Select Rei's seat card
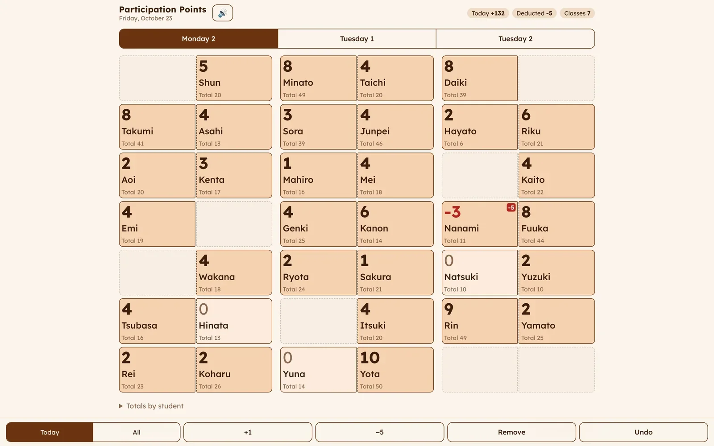 (x=157, y=370)
